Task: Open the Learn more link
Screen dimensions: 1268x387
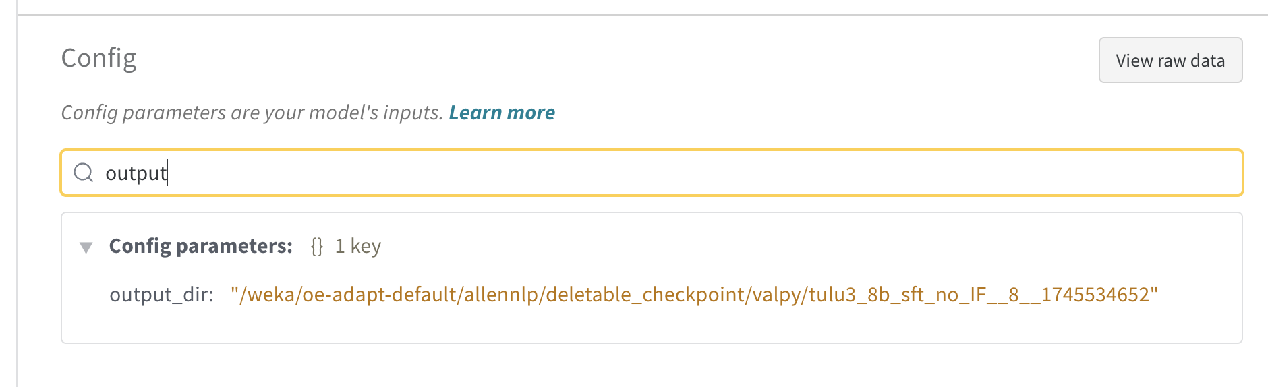Action: click(x=502, y=113)
